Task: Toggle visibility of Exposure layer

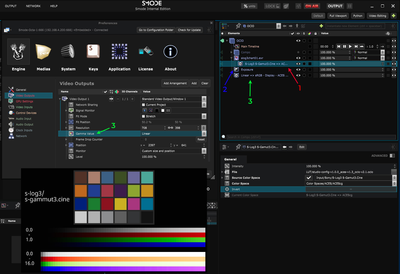Action: [x=298, y=70]
